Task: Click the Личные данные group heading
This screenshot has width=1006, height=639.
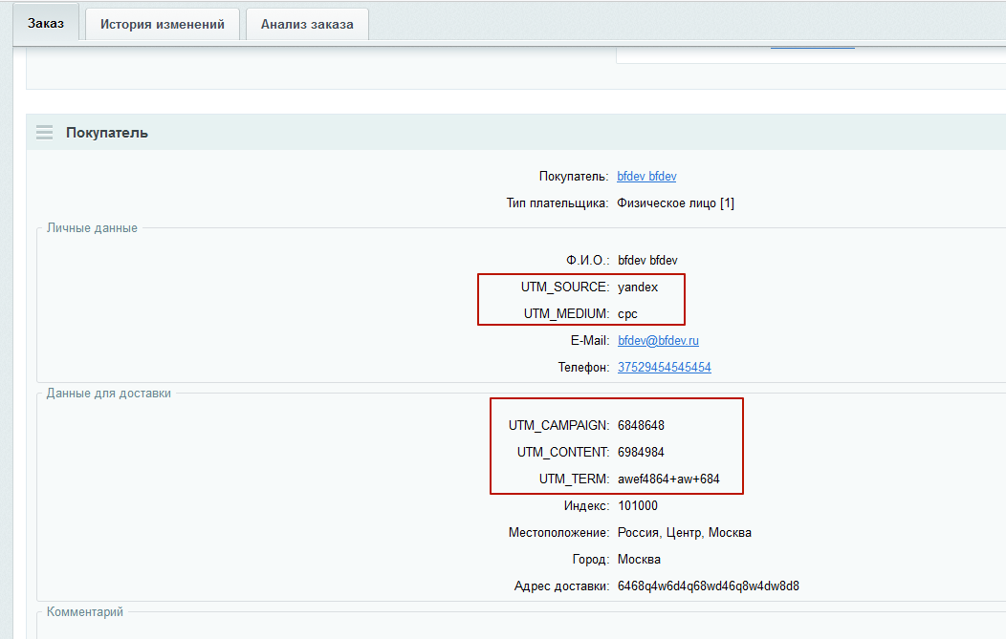Action: [x=92, y=228]
